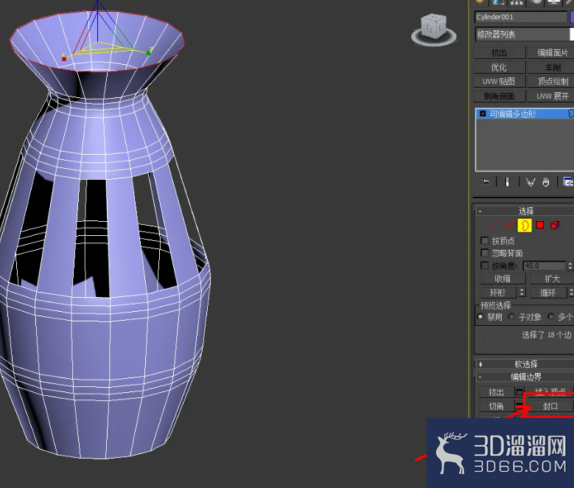This screenshot has height=488, width=574.
Task: Open the 修改器列表 modifier list dropdown
Action: pos(524,35)
